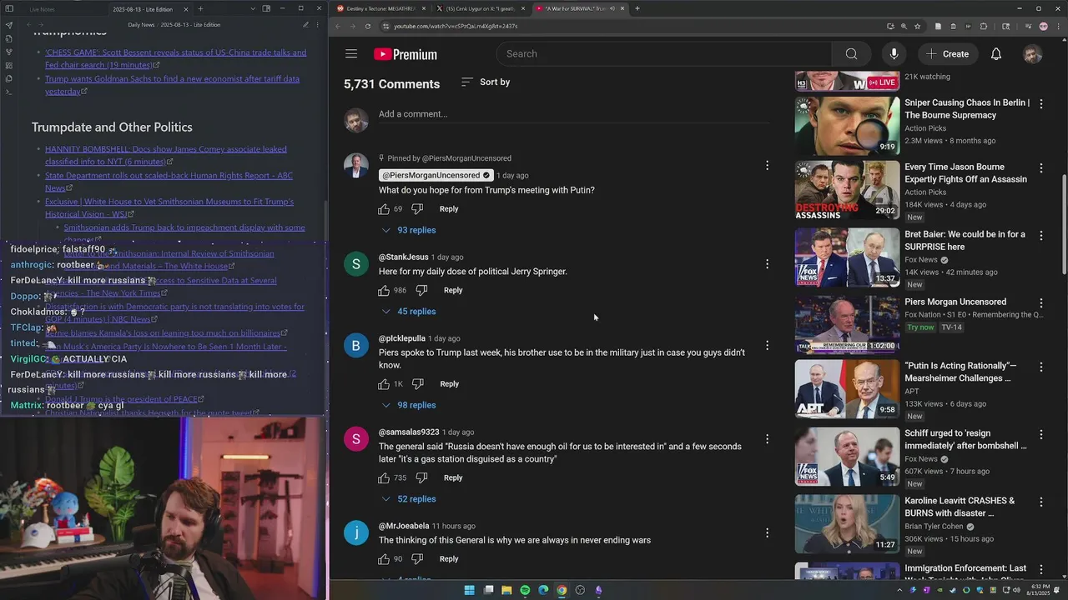This screenshot has width=1068, height=600.
Task: Open the YouTube guide hamburger menu
Action: [x=351, y=54]
